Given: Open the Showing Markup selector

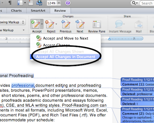Looking at the screenshot, I should pos(12,22).
